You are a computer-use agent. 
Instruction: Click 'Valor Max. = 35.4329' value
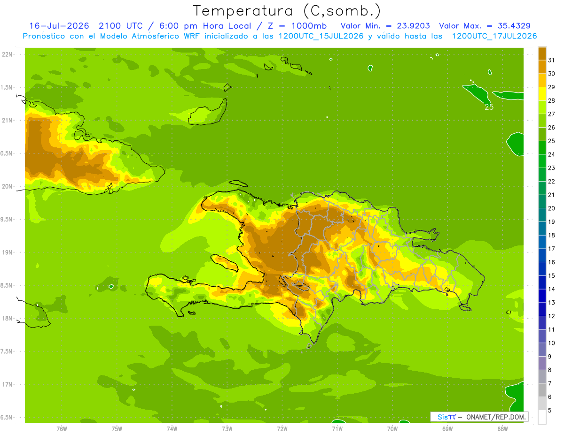[485, 26]
